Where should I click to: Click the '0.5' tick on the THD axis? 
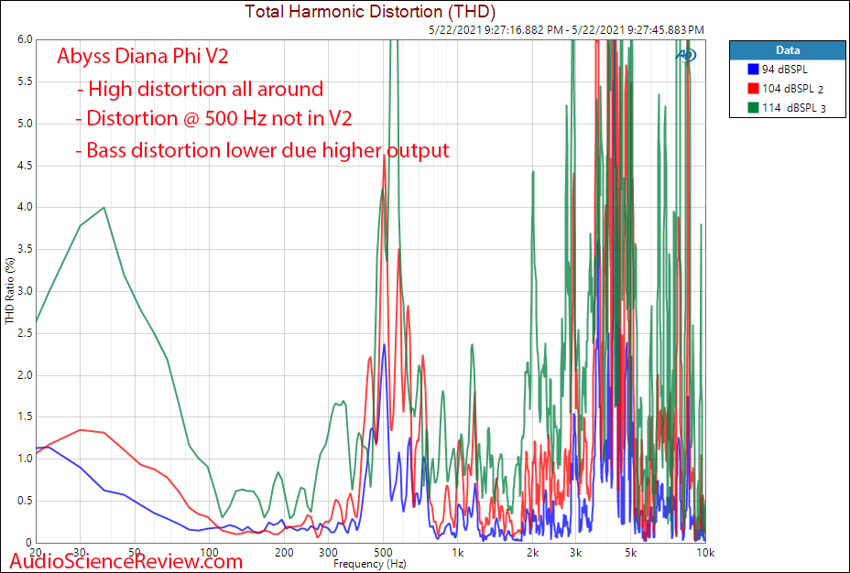click(26, 501)
